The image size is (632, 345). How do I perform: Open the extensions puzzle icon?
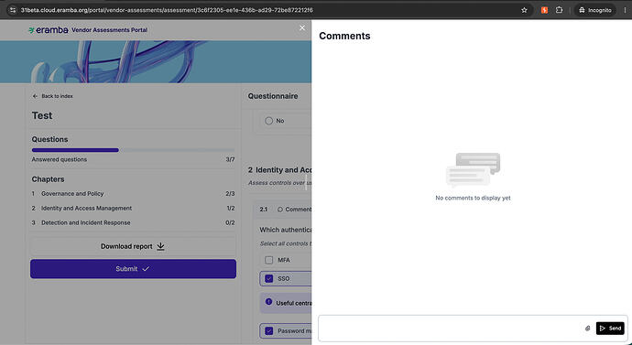559,10
